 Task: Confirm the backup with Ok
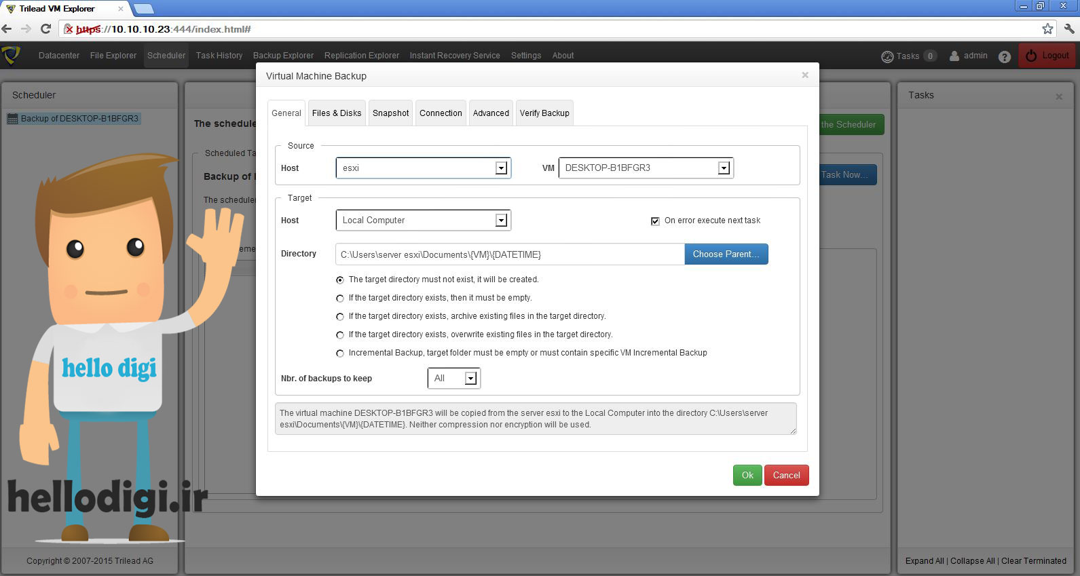[747, 475]
